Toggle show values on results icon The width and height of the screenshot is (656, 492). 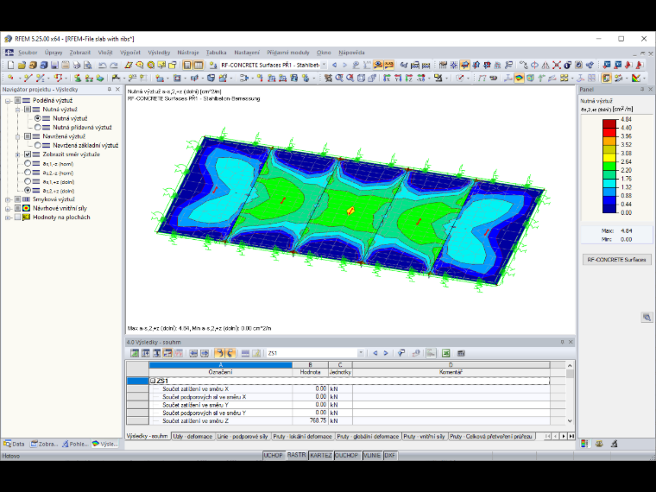pyautogui.click(x=388, y=65)
